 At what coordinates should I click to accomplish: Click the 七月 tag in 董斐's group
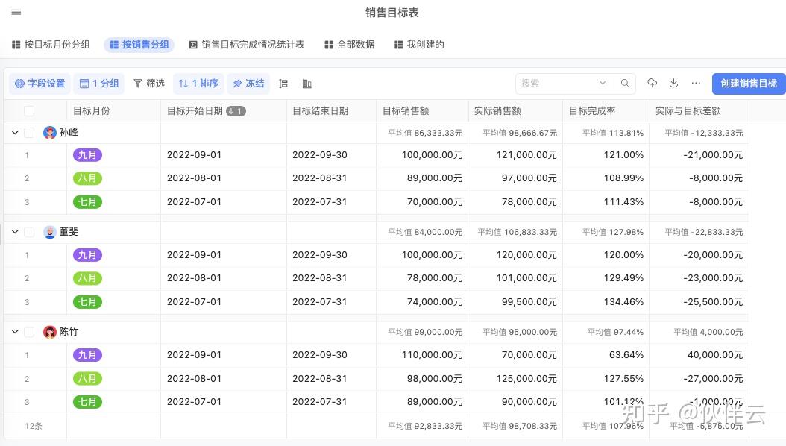pyautogui.click(x=88, y=302)
